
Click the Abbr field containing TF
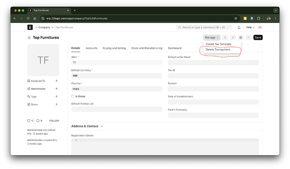coord(117,62)
